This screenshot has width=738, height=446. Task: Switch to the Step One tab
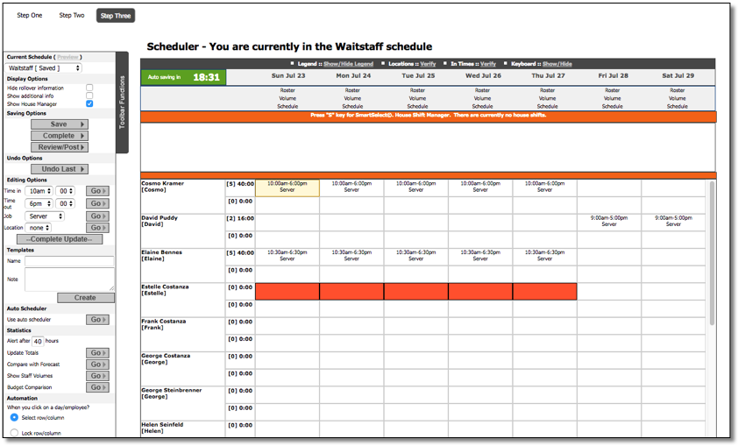click(x=29, y=16)
